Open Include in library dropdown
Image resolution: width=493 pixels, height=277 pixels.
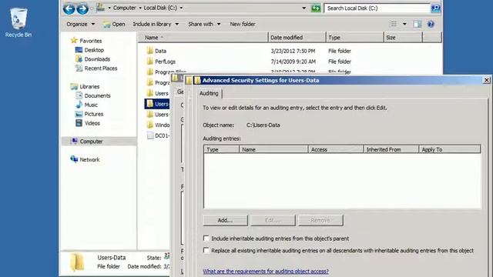click(x=156, y=24)
